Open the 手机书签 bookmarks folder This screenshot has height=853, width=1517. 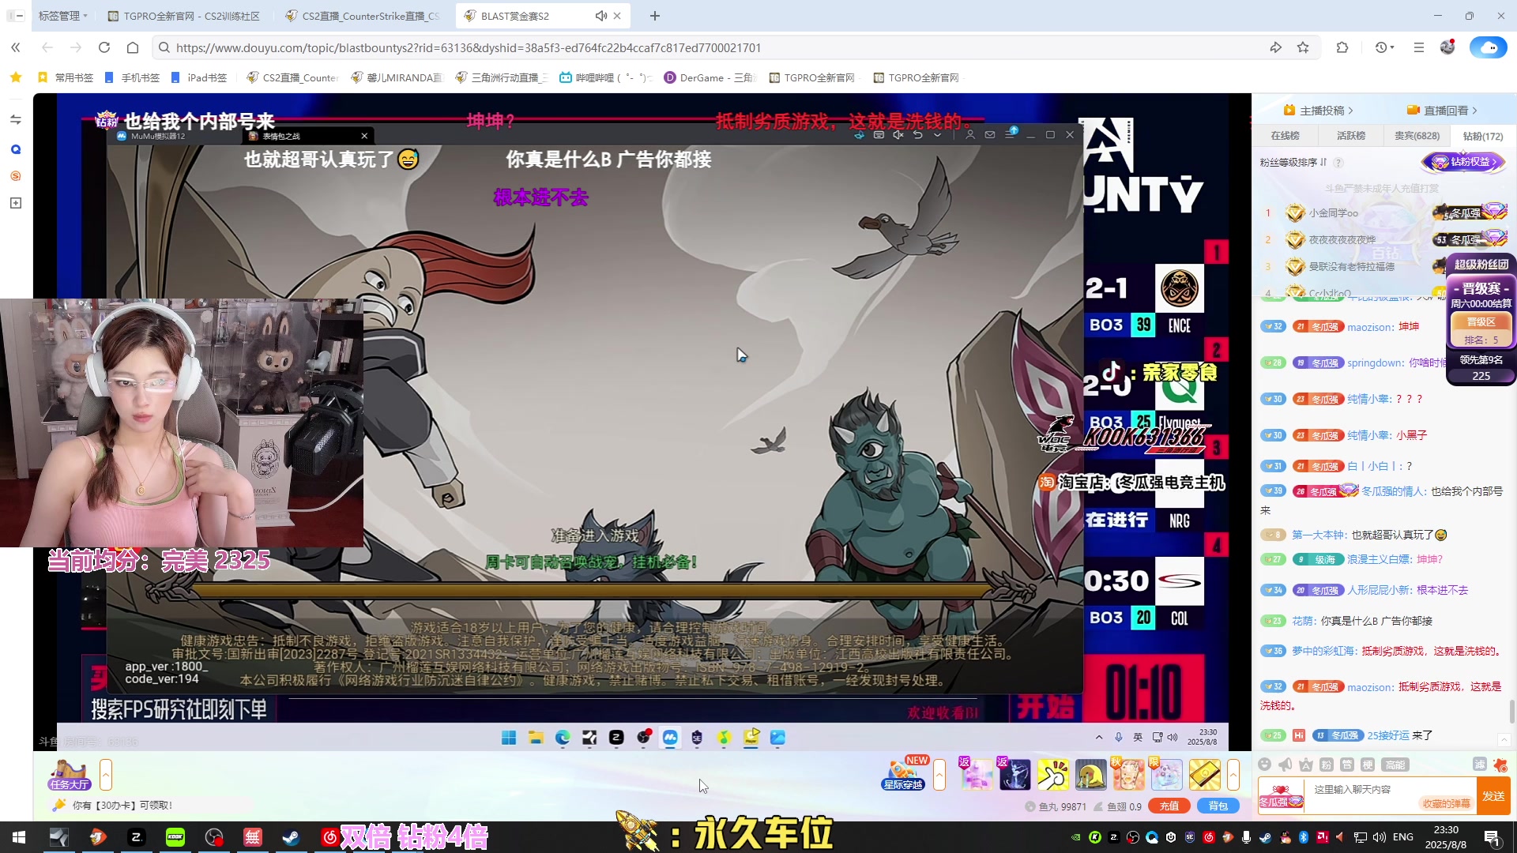132,77
